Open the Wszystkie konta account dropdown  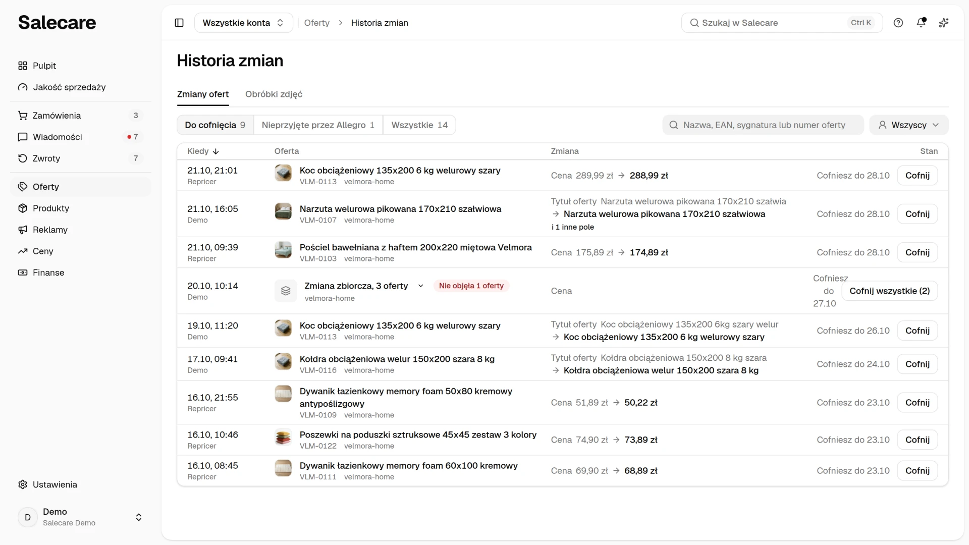pyautogui.click(x=243, y=23)
